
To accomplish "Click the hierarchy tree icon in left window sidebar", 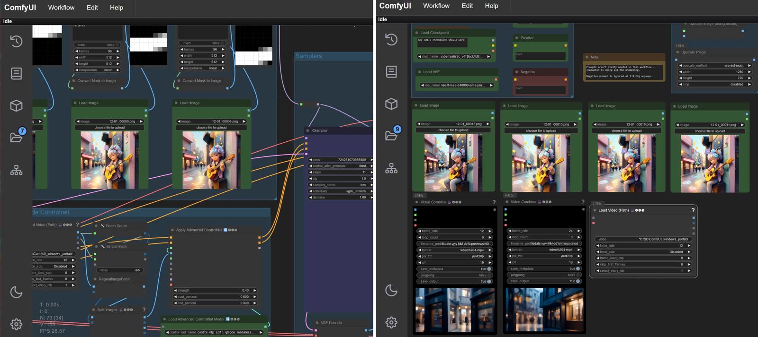I will (x=16, y=170).
